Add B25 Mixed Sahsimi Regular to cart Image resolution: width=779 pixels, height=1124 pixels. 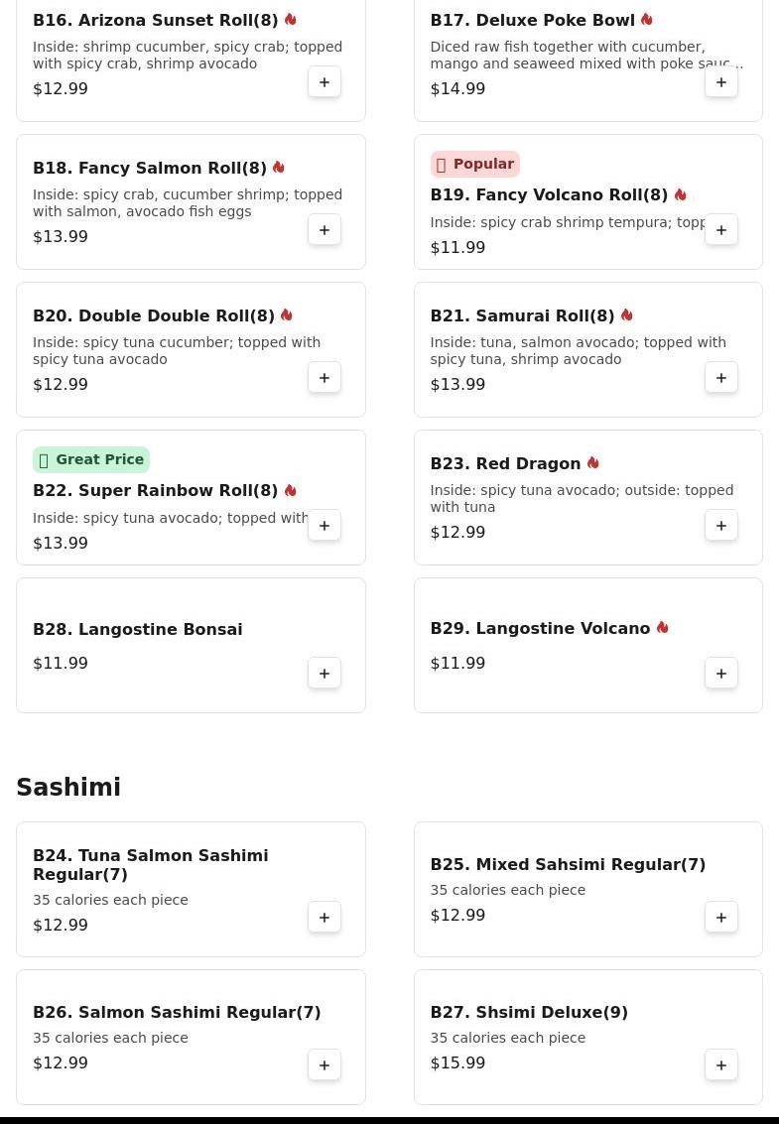721,918
